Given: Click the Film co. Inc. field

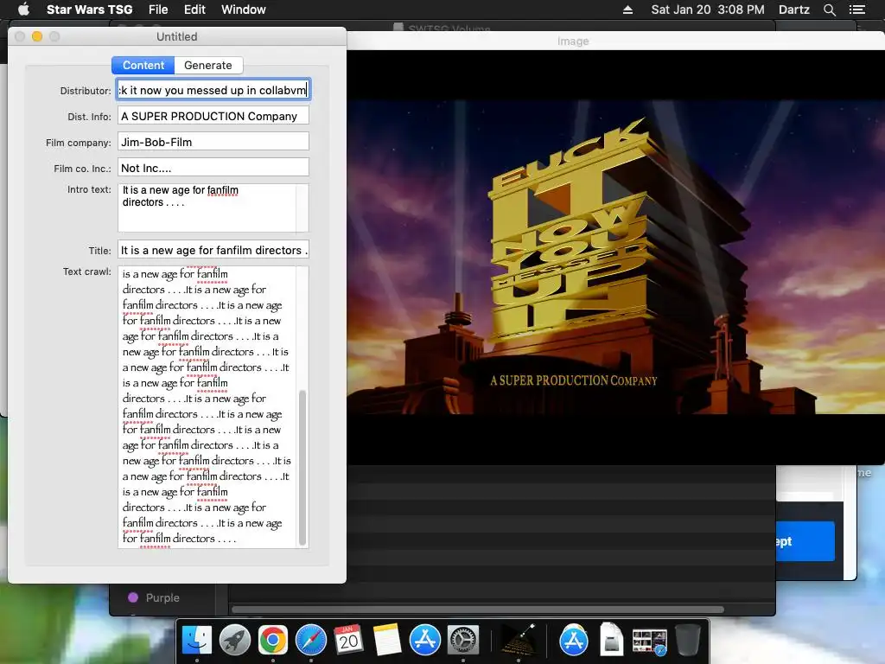Looking at the screenshot, I should tap(213, 168).
